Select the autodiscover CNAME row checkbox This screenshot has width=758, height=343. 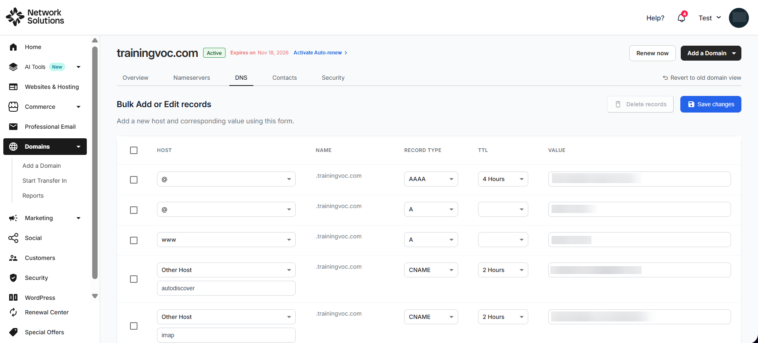coord(134,279)
